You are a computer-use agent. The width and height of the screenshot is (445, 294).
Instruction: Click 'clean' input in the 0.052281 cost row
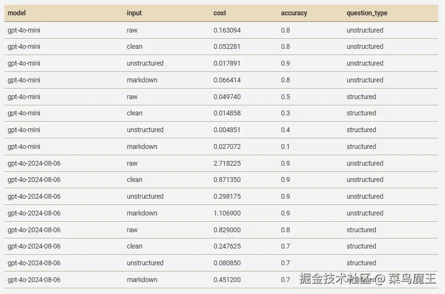pyautogui.click(x=135, y=46)
